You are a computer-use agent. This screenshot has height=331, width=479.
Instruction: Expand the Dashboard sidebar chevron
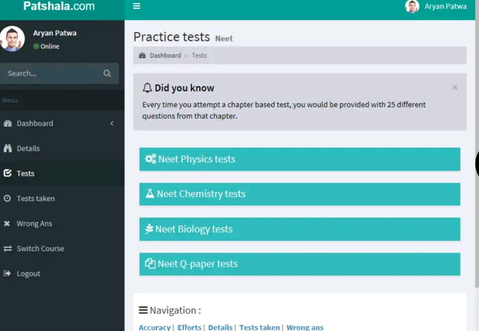click(x=112, y=124)
